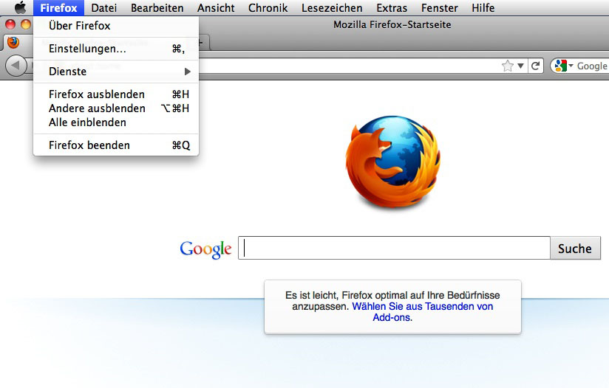Choose Alle einblenden
The height and width of the screenshot is (388, 609).
click(116, 122)
